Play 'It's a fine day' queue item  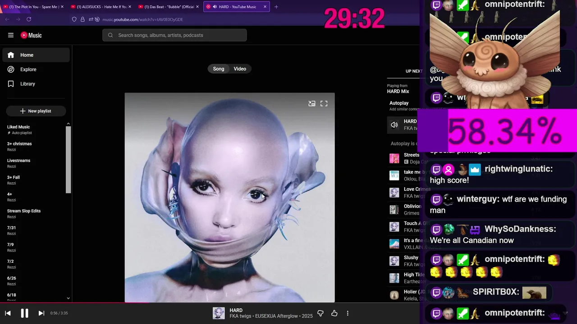pyautogui.click(x=404, y=244)
